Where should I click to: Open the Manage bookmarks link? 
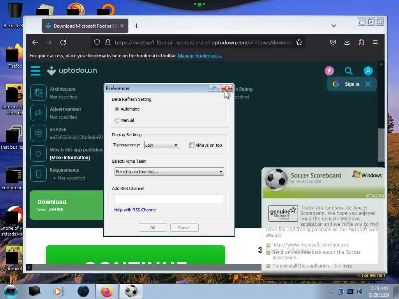pyautogui.click(x=200, y=56)
